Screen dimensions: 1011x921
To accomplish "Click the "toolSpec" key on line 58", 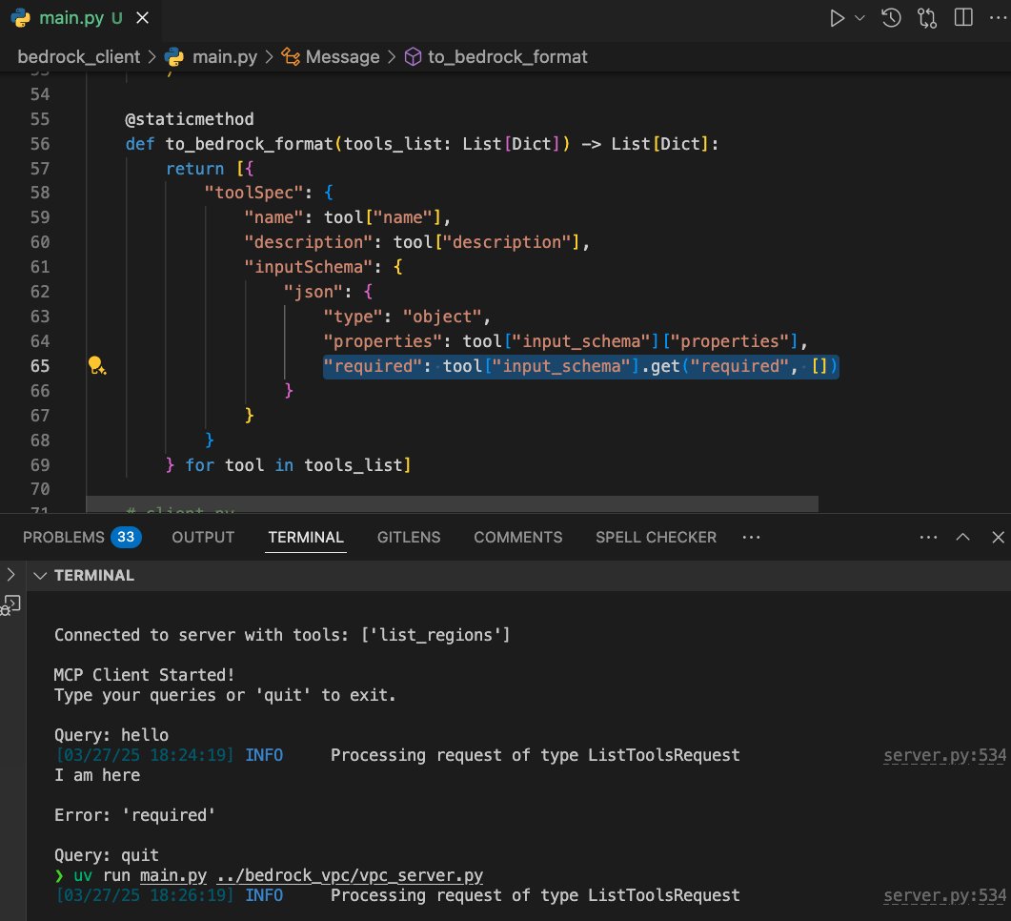I will pos(253,193).
